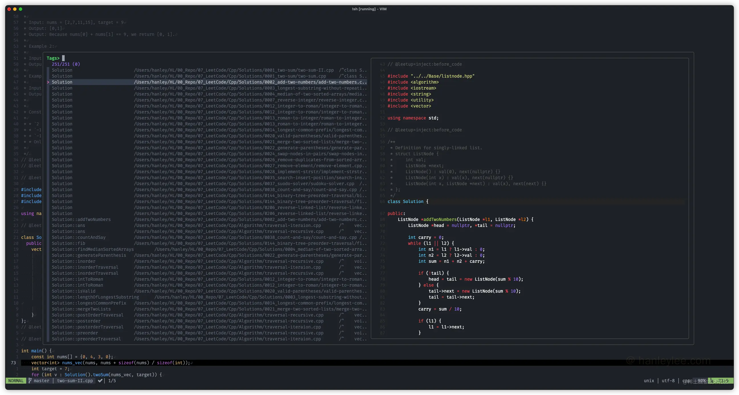Select Solution tag for 0037_suodo-solver/sudoku-solver.cpp

(x=206, y=184)
